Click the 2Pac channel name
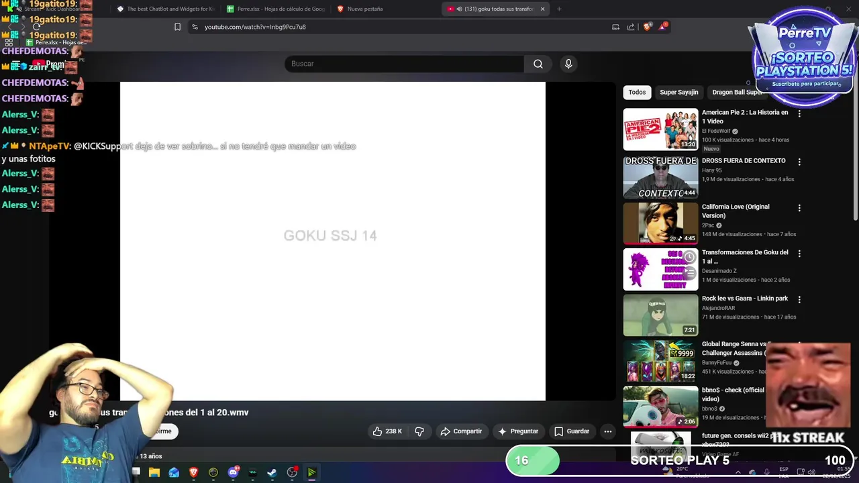Image resolution: width=859 pixels, height=483 pixels. coord(708,225)
